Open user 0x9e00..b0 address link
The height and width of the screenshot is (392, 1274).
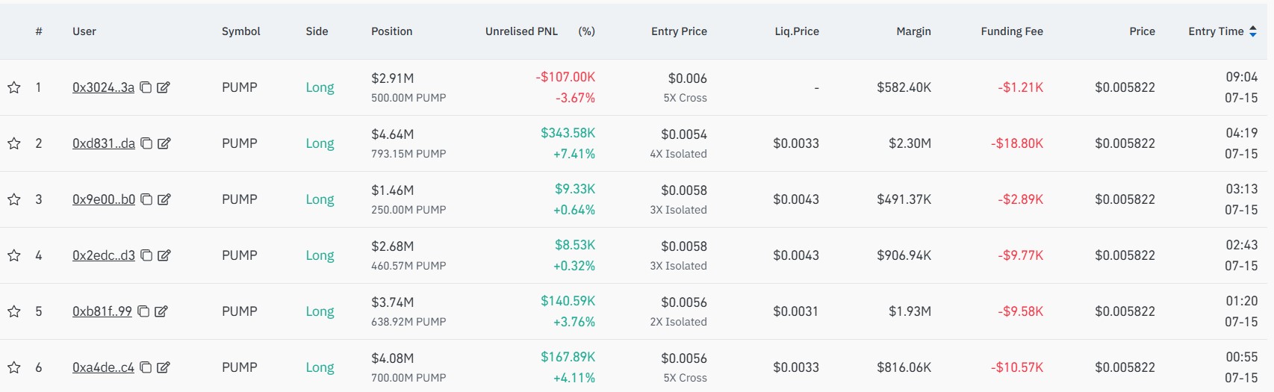(104, 199)
